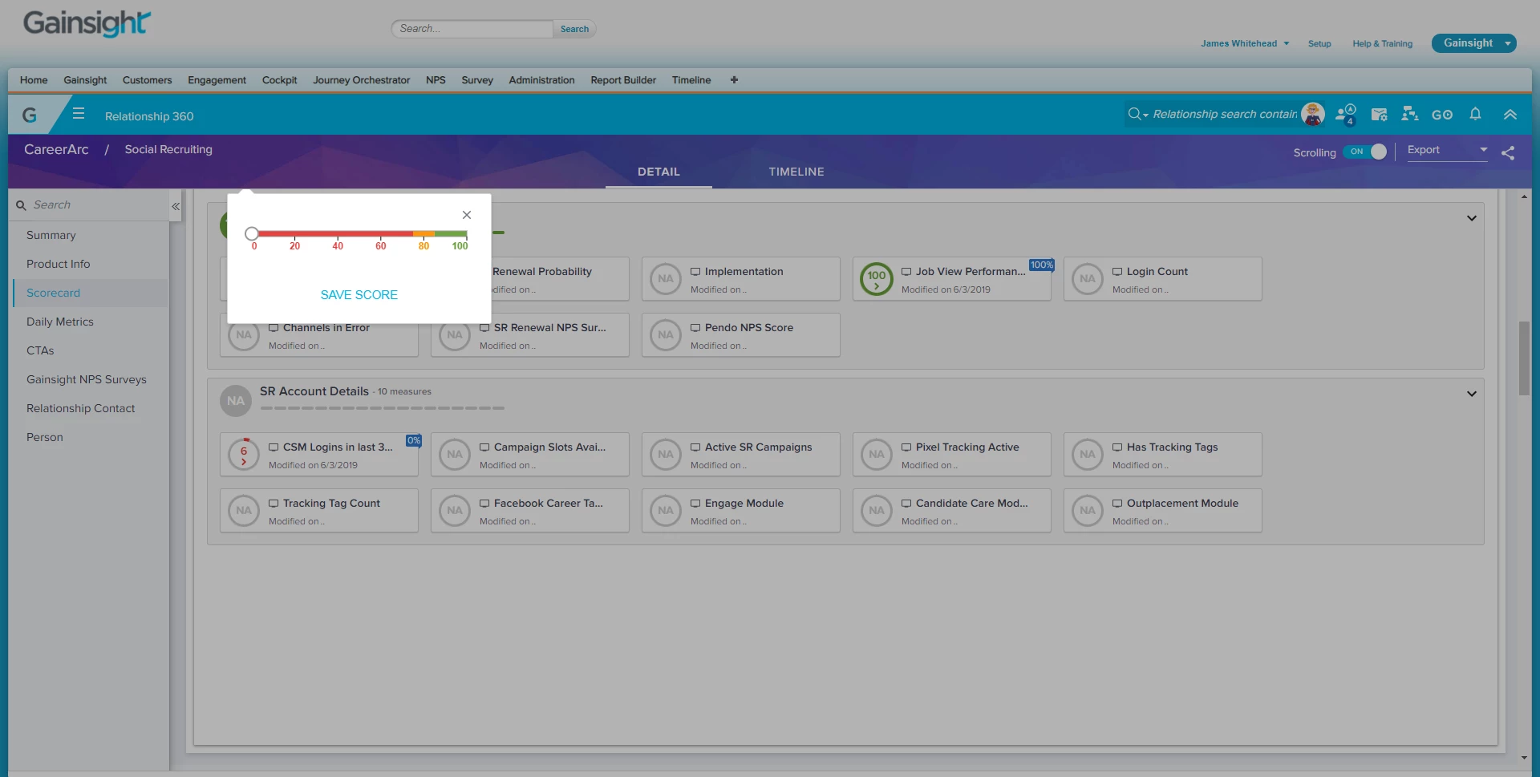
Task: Open comment icon for Outplacement Module
Action: [1117, 504]
